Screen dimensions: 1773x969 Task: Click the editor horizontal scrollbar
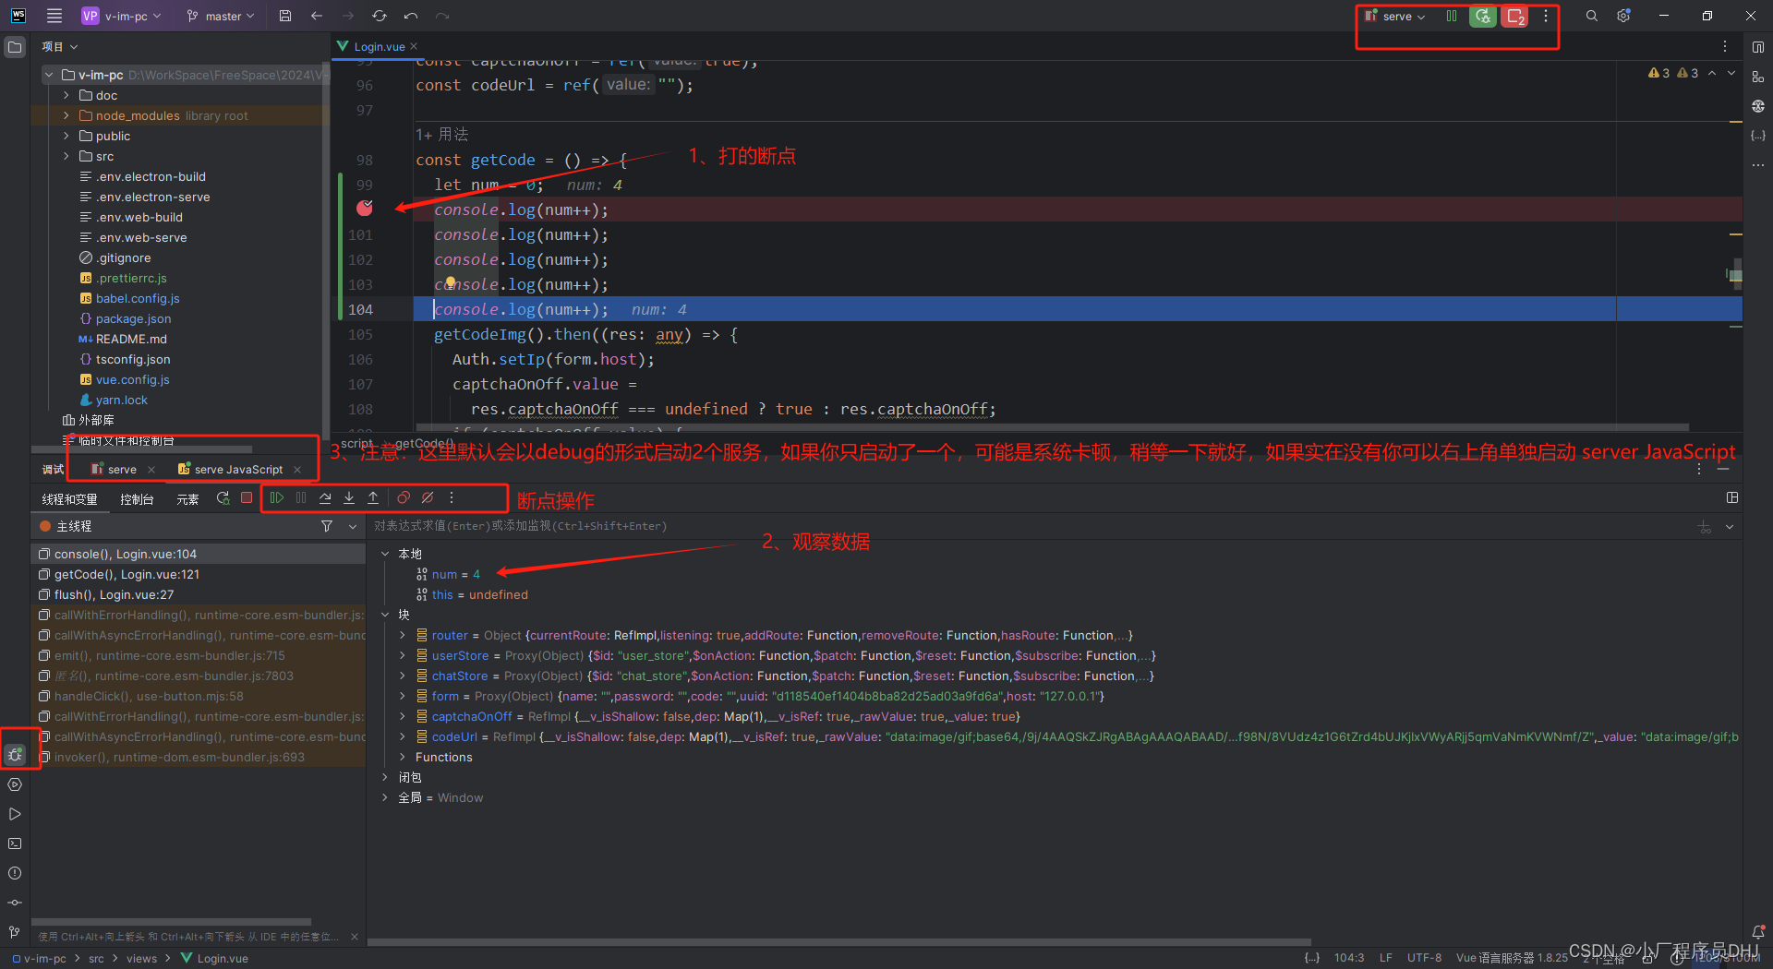tap(1053, 427)
